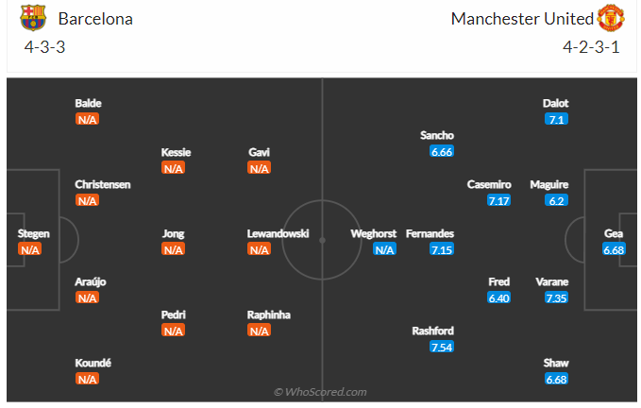Click Fernandes' 7.15 rating badge
The height and width of the screenshot is (408, 641).
click(x=442, y=249)
